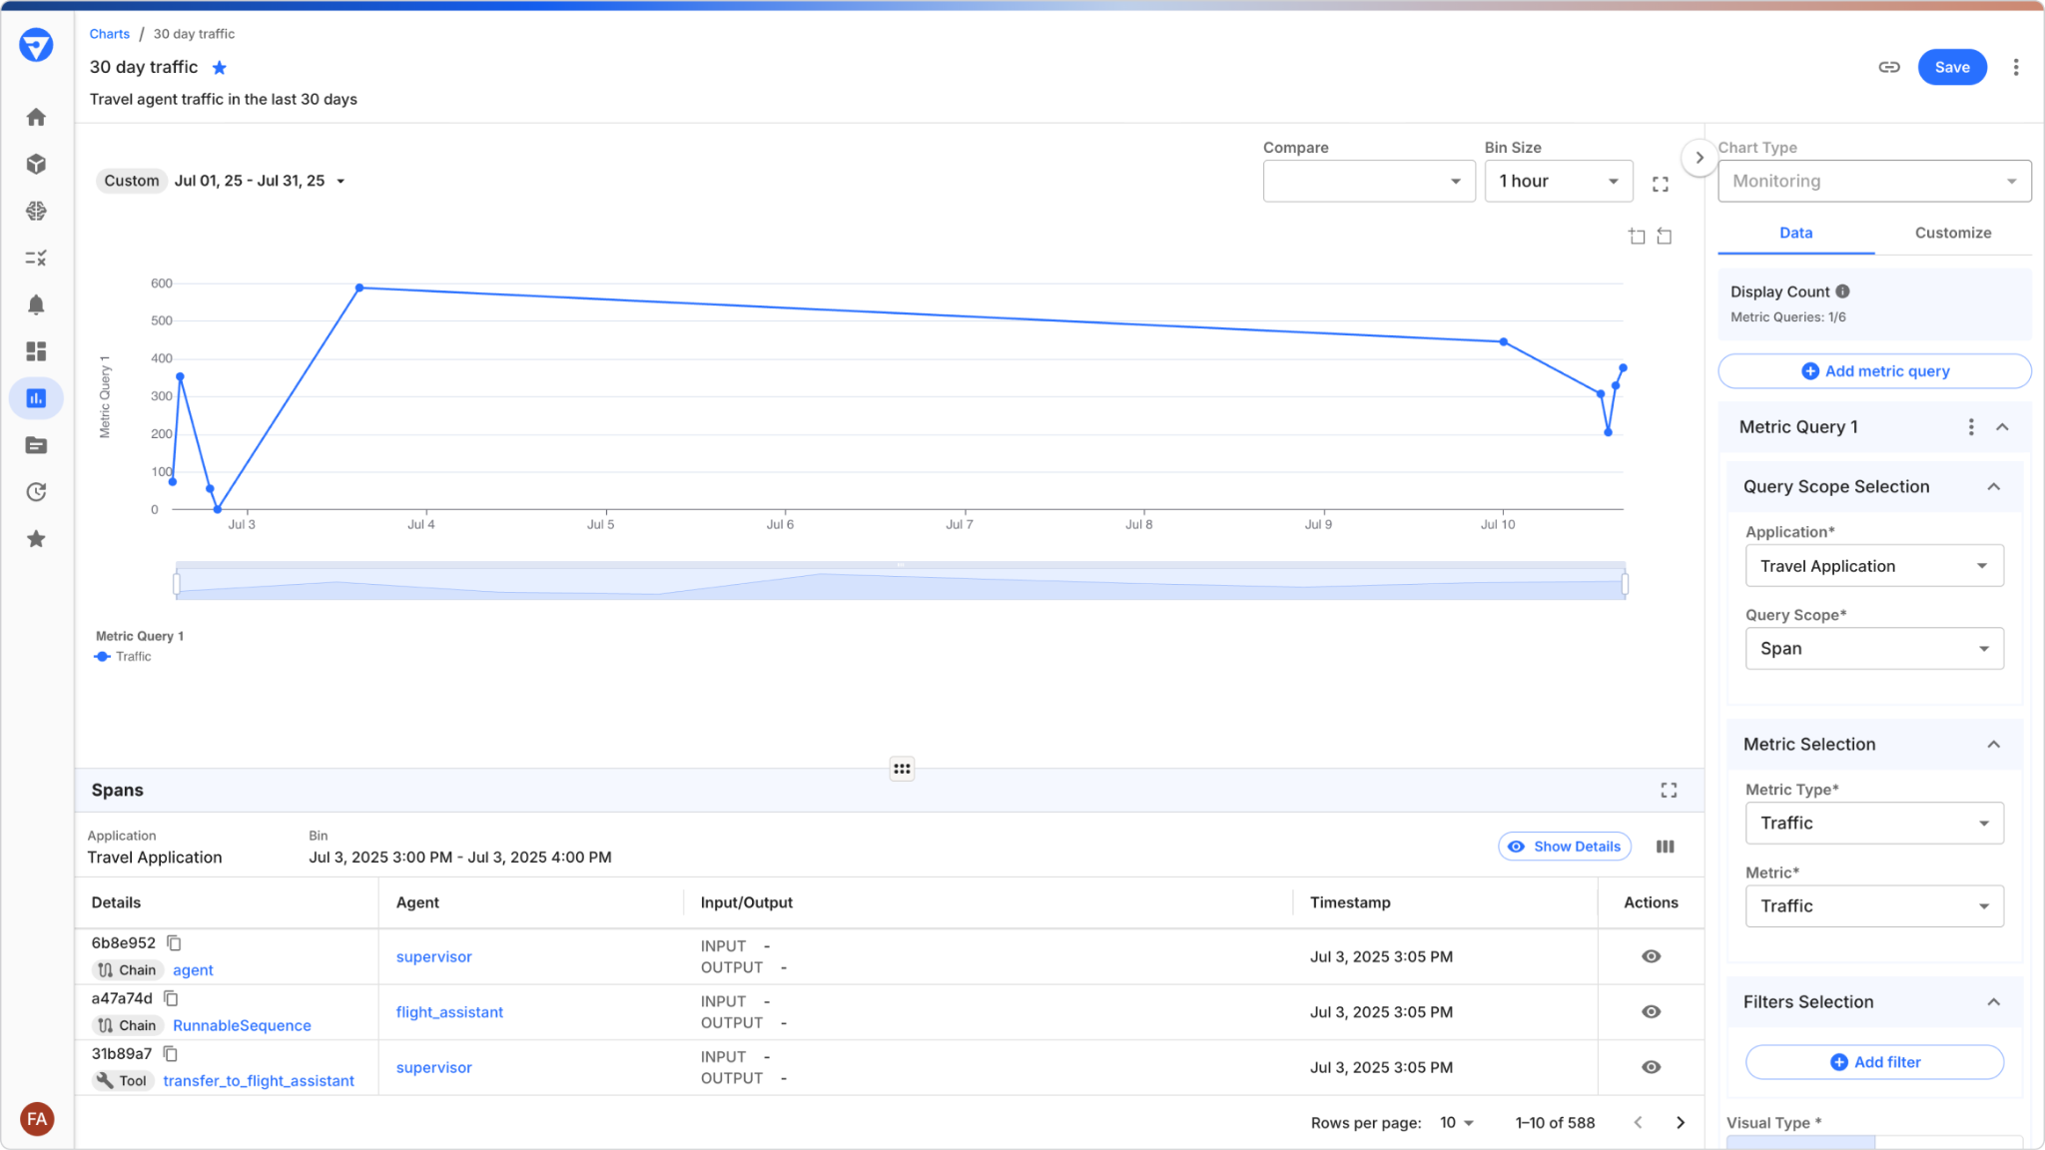Open the Bin Size dropdown
This screenshot has height=1150, width=2045.
click(1558, 182)
